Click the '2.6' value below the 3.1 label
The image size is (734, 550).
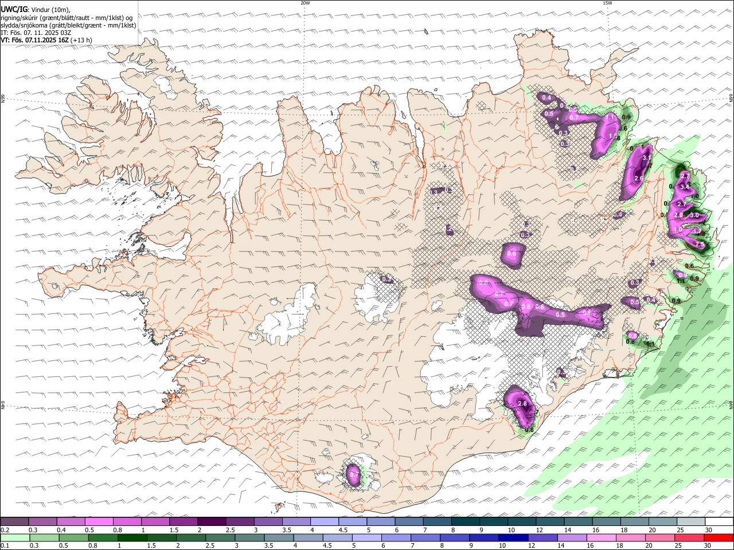click(x=639, y=179)
